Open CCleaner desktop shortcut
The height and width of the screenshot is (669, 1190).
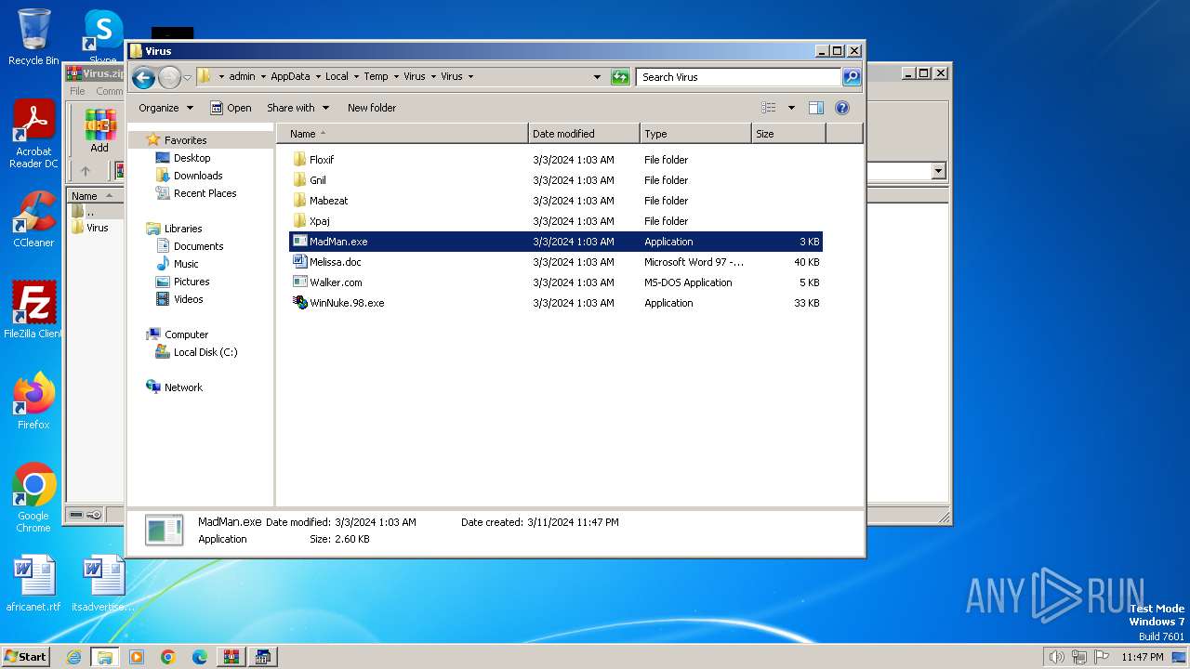(33, 219)
